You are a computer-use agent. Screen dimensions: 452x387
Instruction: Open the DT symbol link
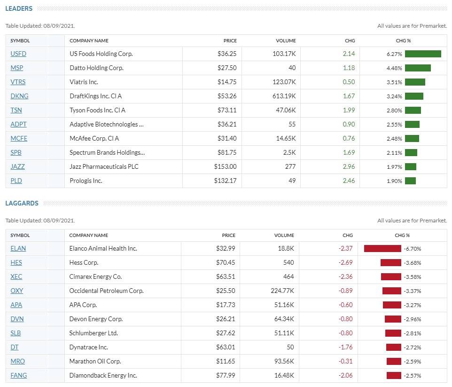tap(15, 348)
